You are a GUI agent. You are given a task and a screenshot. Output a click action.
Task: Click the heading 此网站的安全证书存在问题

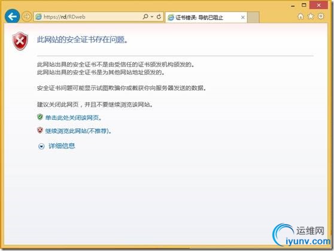click(x=83, y=40)
